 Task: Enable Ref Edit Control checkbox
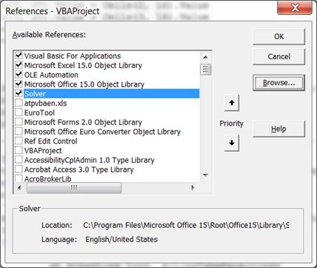coord(19,141)
